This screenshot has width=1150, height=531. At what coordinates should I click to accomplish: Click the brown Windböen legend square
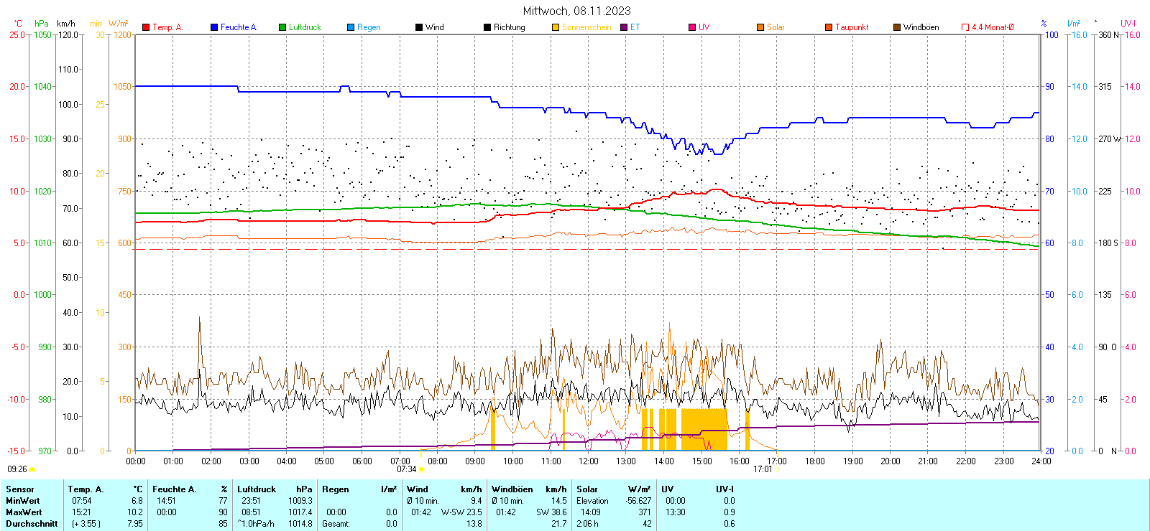897,27
